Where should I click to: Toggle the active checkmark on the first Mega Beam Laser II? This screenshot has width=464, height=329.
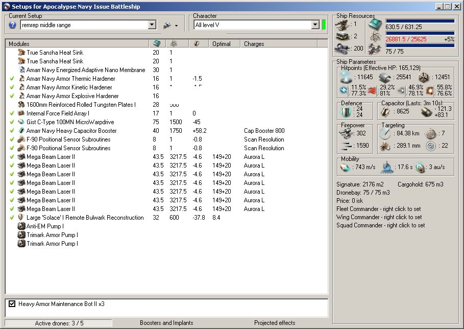click(12, 157)
